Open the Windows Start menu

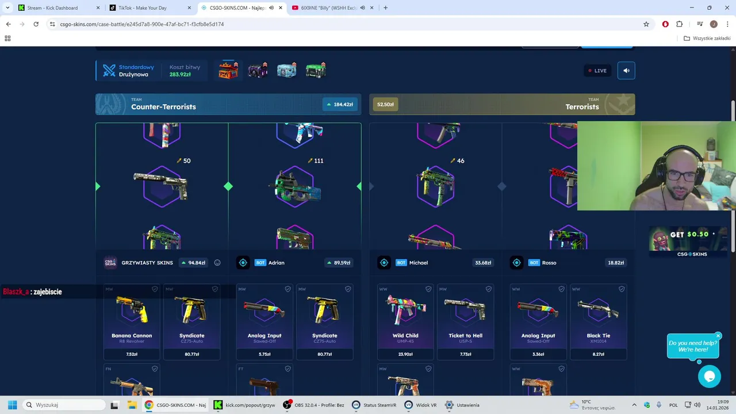coord(12,405)
